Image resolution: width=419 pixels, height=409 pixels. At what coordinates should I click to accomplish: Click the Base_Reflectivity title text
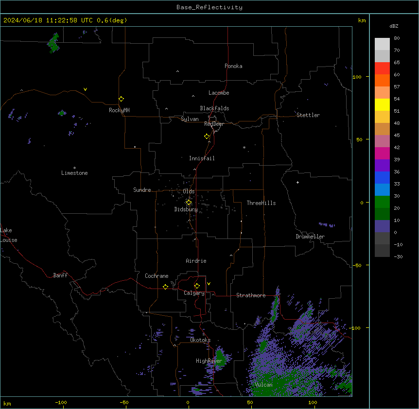[209, 7]
